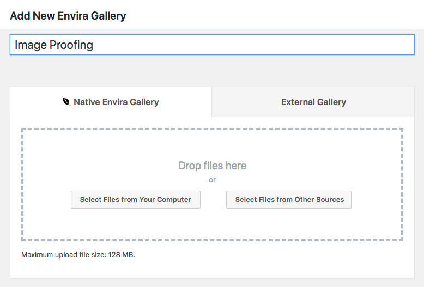
Task: Select the Native Envira Gallery tab label
Action: click(x=116, y=102)
